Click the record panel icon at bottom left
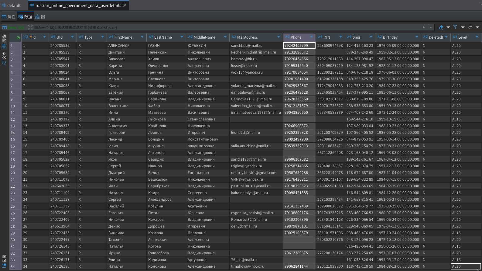This screenshot has width=482, height=271. point(4,266)
